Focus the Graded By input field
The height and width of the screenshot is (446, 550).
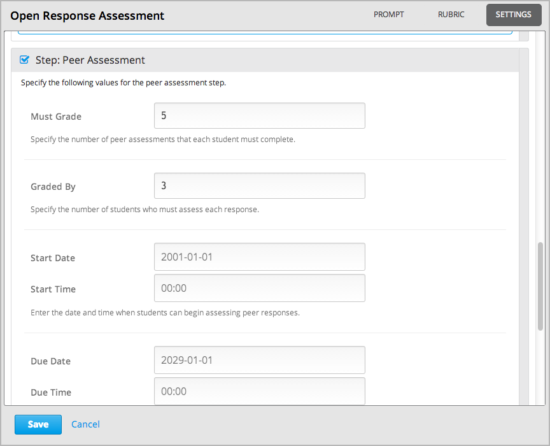point(260,186)
